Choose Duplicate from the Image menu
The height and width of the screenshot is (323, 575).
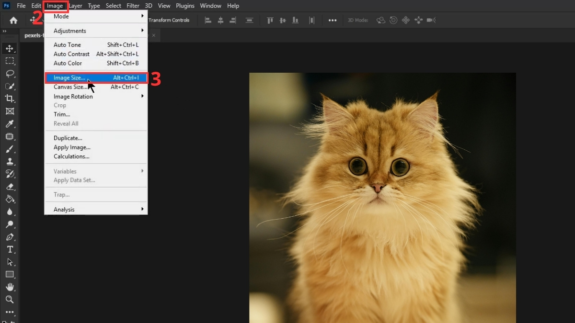coord(96,138)
